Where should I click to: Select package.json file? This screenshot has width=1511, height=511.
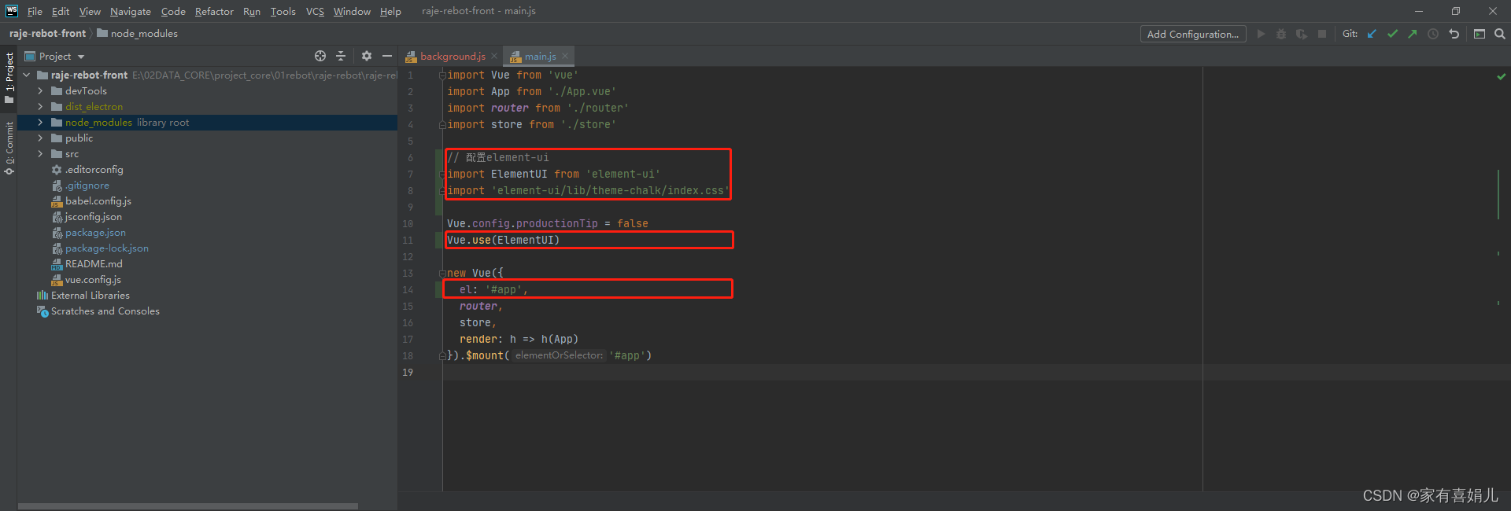click(94, 233)
